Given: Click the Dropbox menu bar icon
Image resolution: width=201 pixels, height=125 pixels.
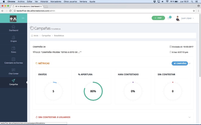Looking at the screenshot, I should pos(155,1).
